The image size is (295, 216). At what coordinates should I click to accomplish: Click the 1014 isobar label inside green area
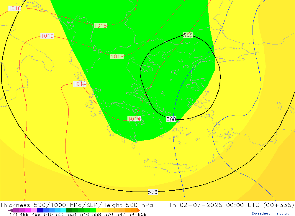pos(134,119)
